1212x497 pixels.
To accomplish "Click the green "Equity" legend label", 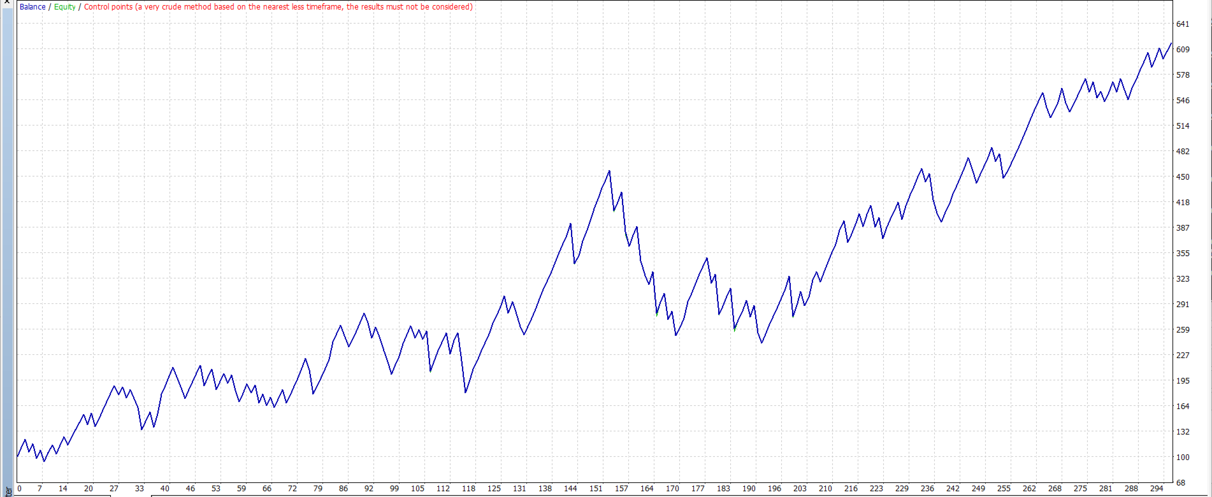I will tap(64, 7).
